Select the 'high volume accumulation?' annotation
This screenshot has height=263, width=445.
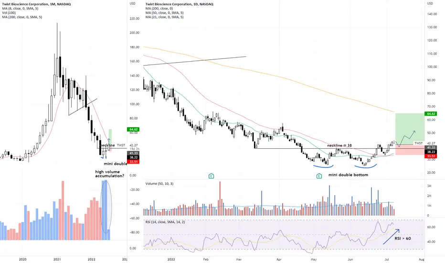tap(109, 174)
